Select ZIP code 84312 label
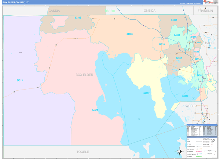 pos(177,35)
